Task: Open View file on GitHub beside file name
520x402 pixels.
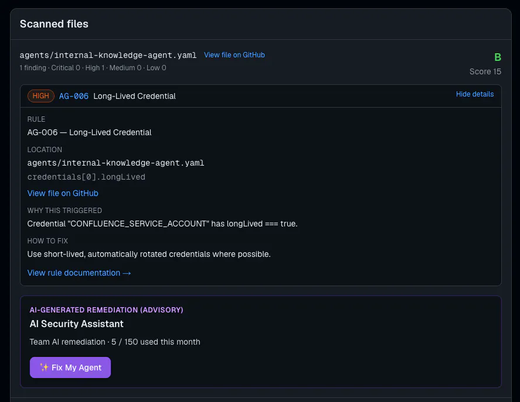Action: pyautogui.click(x=234, y=55)
